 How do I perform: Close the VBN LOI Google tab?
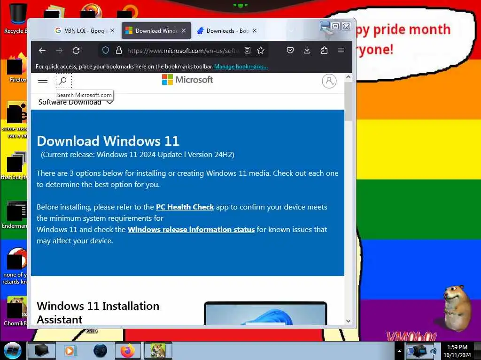point(112,30)
